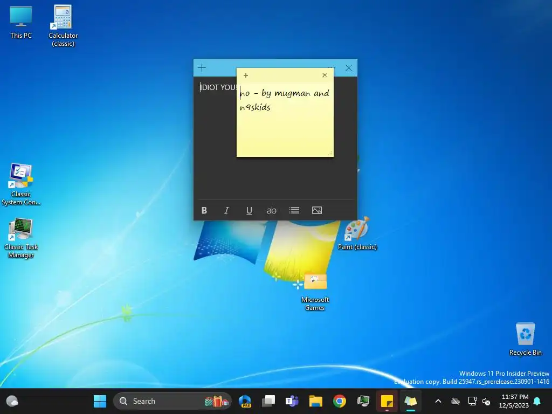Image resolution: width=552 pixels, height=414 pixels.
Task: Click the muted volume tray icon
Action: tap(487, 401)
